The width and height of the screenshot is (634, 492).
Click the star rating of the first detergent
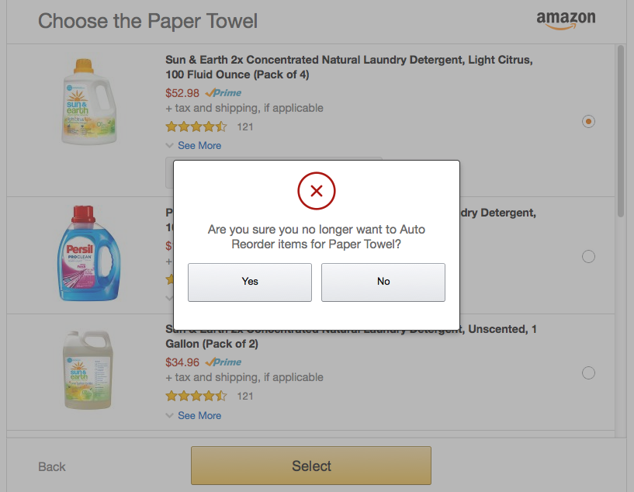(196, 127)
